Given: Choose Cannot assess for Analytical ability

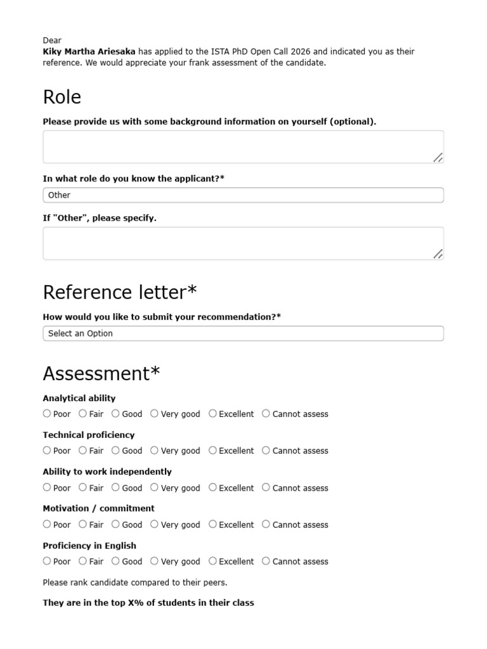Looking at the screenshot, I should [266, 413].
